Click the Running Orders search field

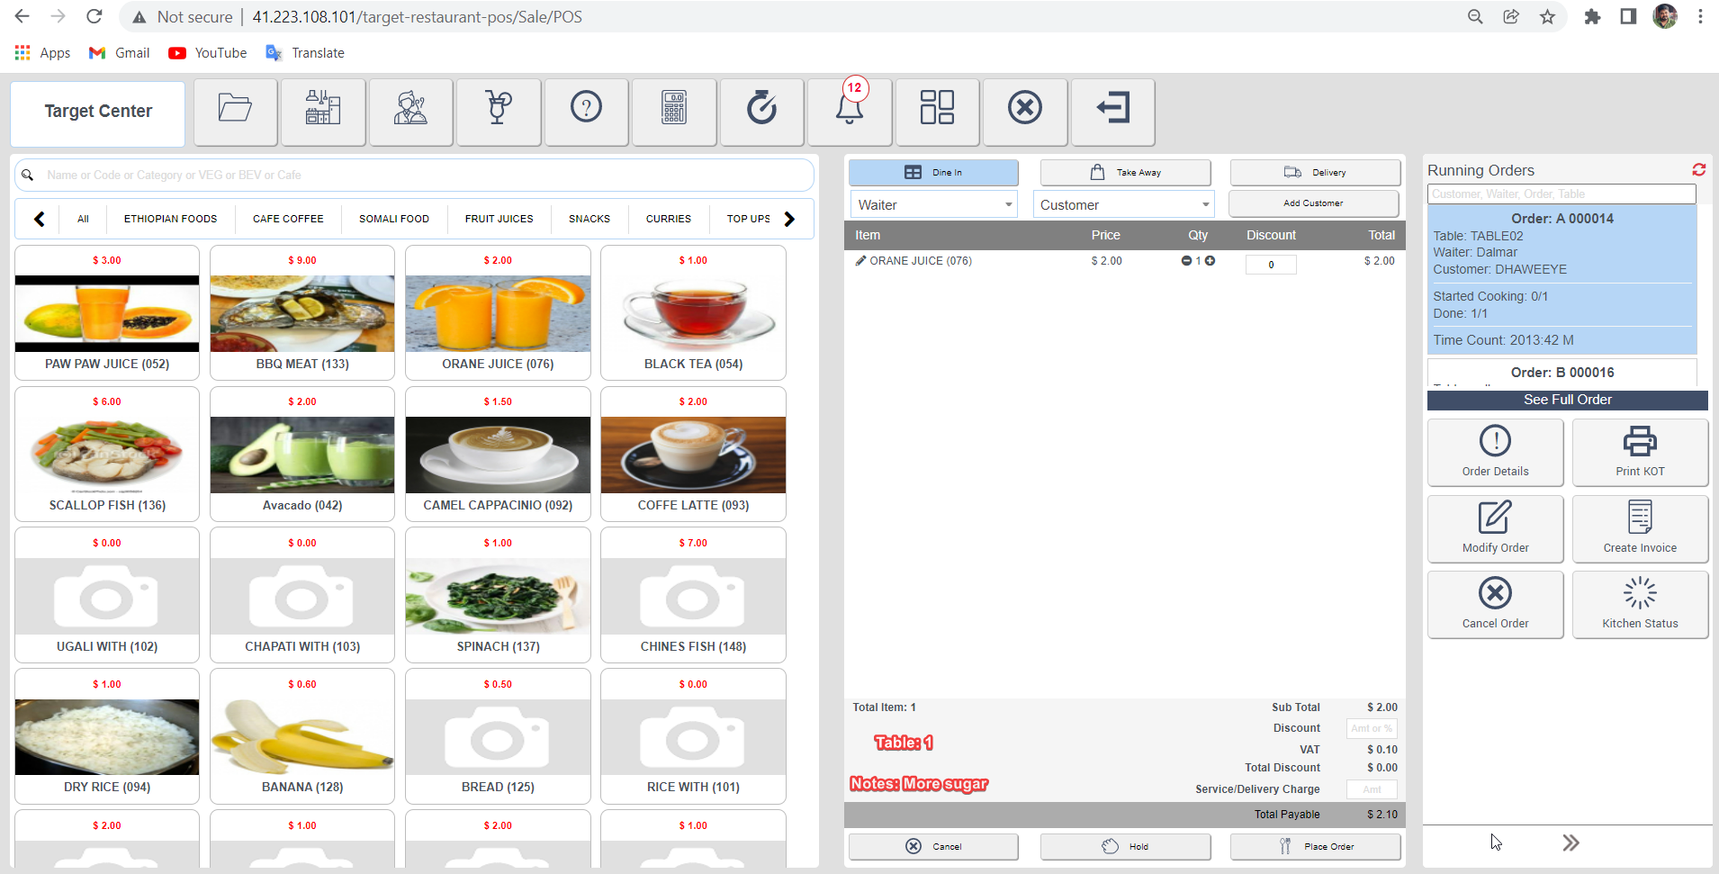1561,194
